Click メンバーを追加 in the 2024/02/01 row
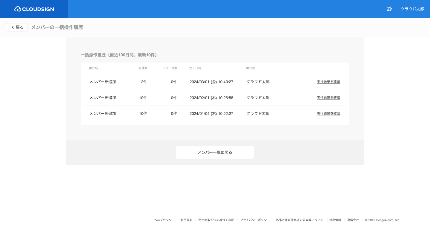 pyautogui.click(x=103, y=98)
